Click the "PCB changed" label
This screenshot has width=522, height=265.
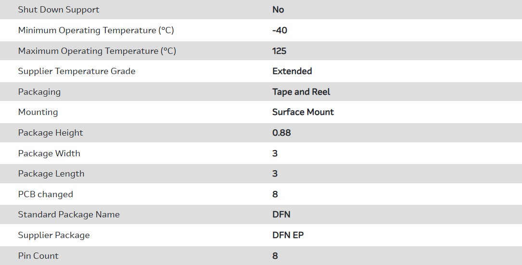[x=46, y=194]
